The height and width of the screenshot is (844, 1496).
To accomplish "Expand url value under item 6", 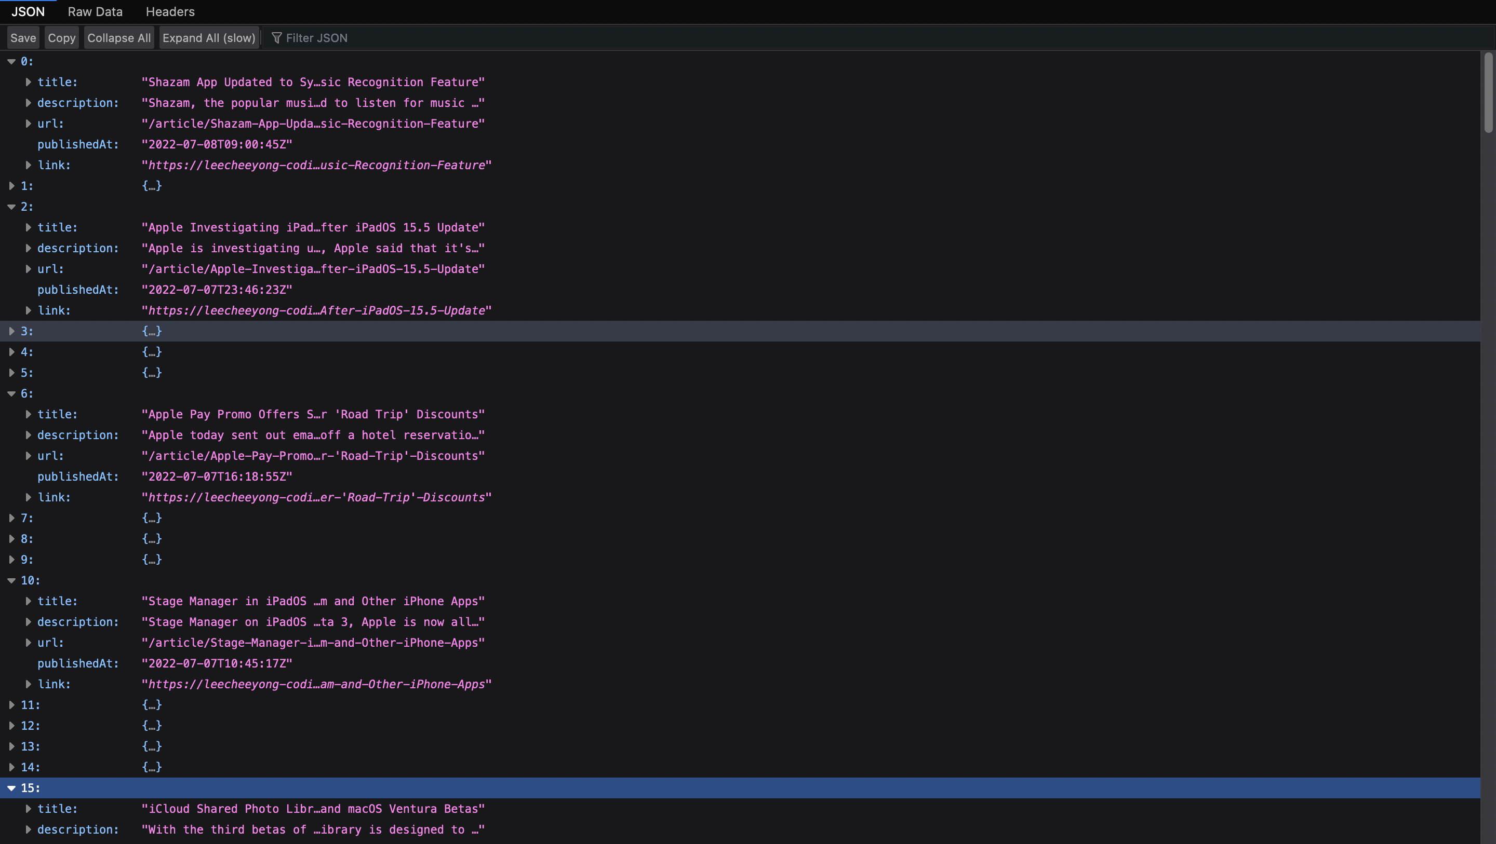I will (28, 456).
